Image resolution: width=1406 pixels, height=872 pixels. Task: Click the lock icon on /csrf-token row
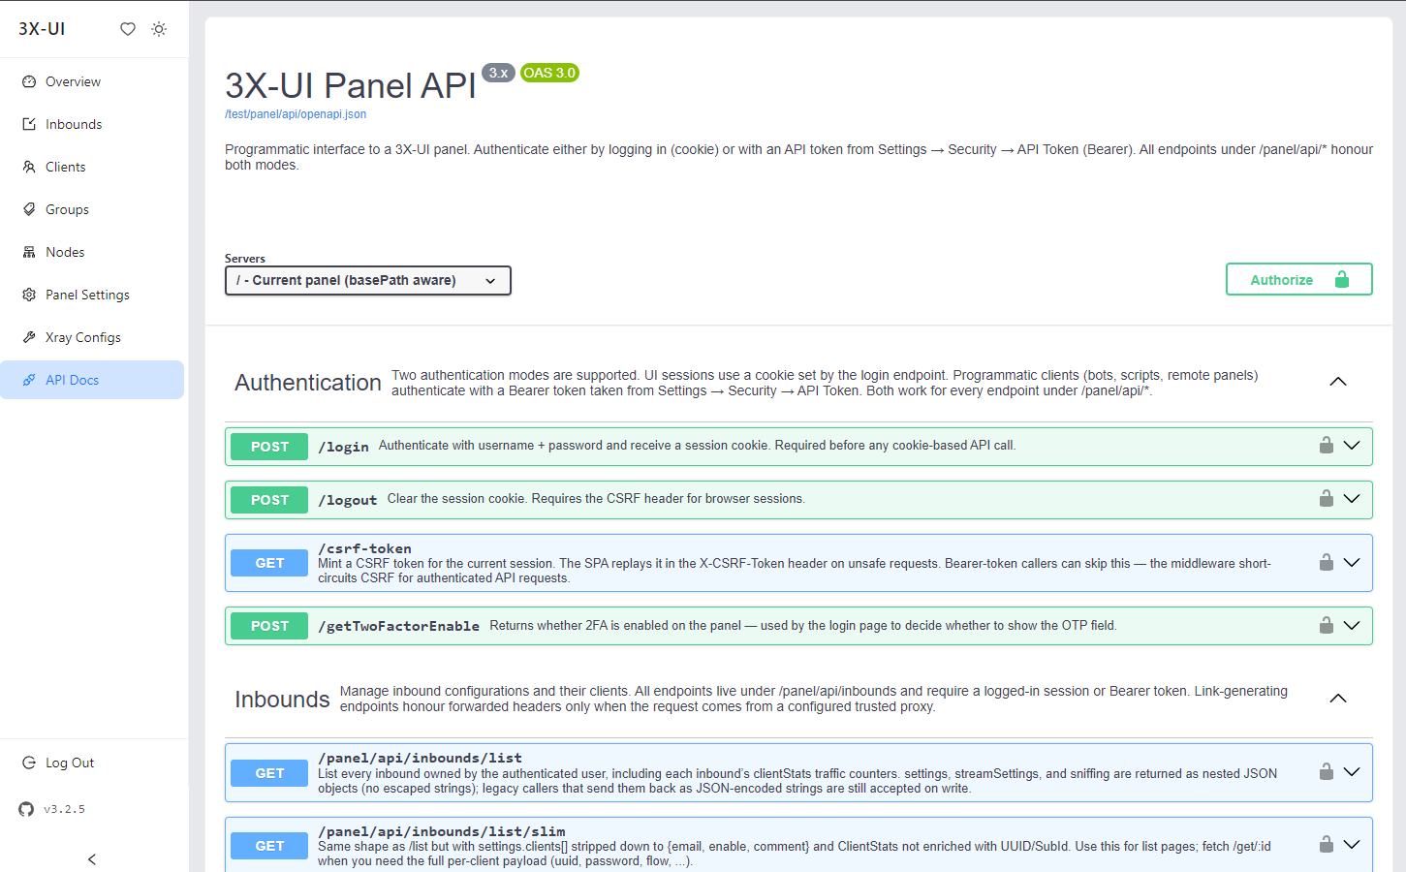(x=1327, y=562)
